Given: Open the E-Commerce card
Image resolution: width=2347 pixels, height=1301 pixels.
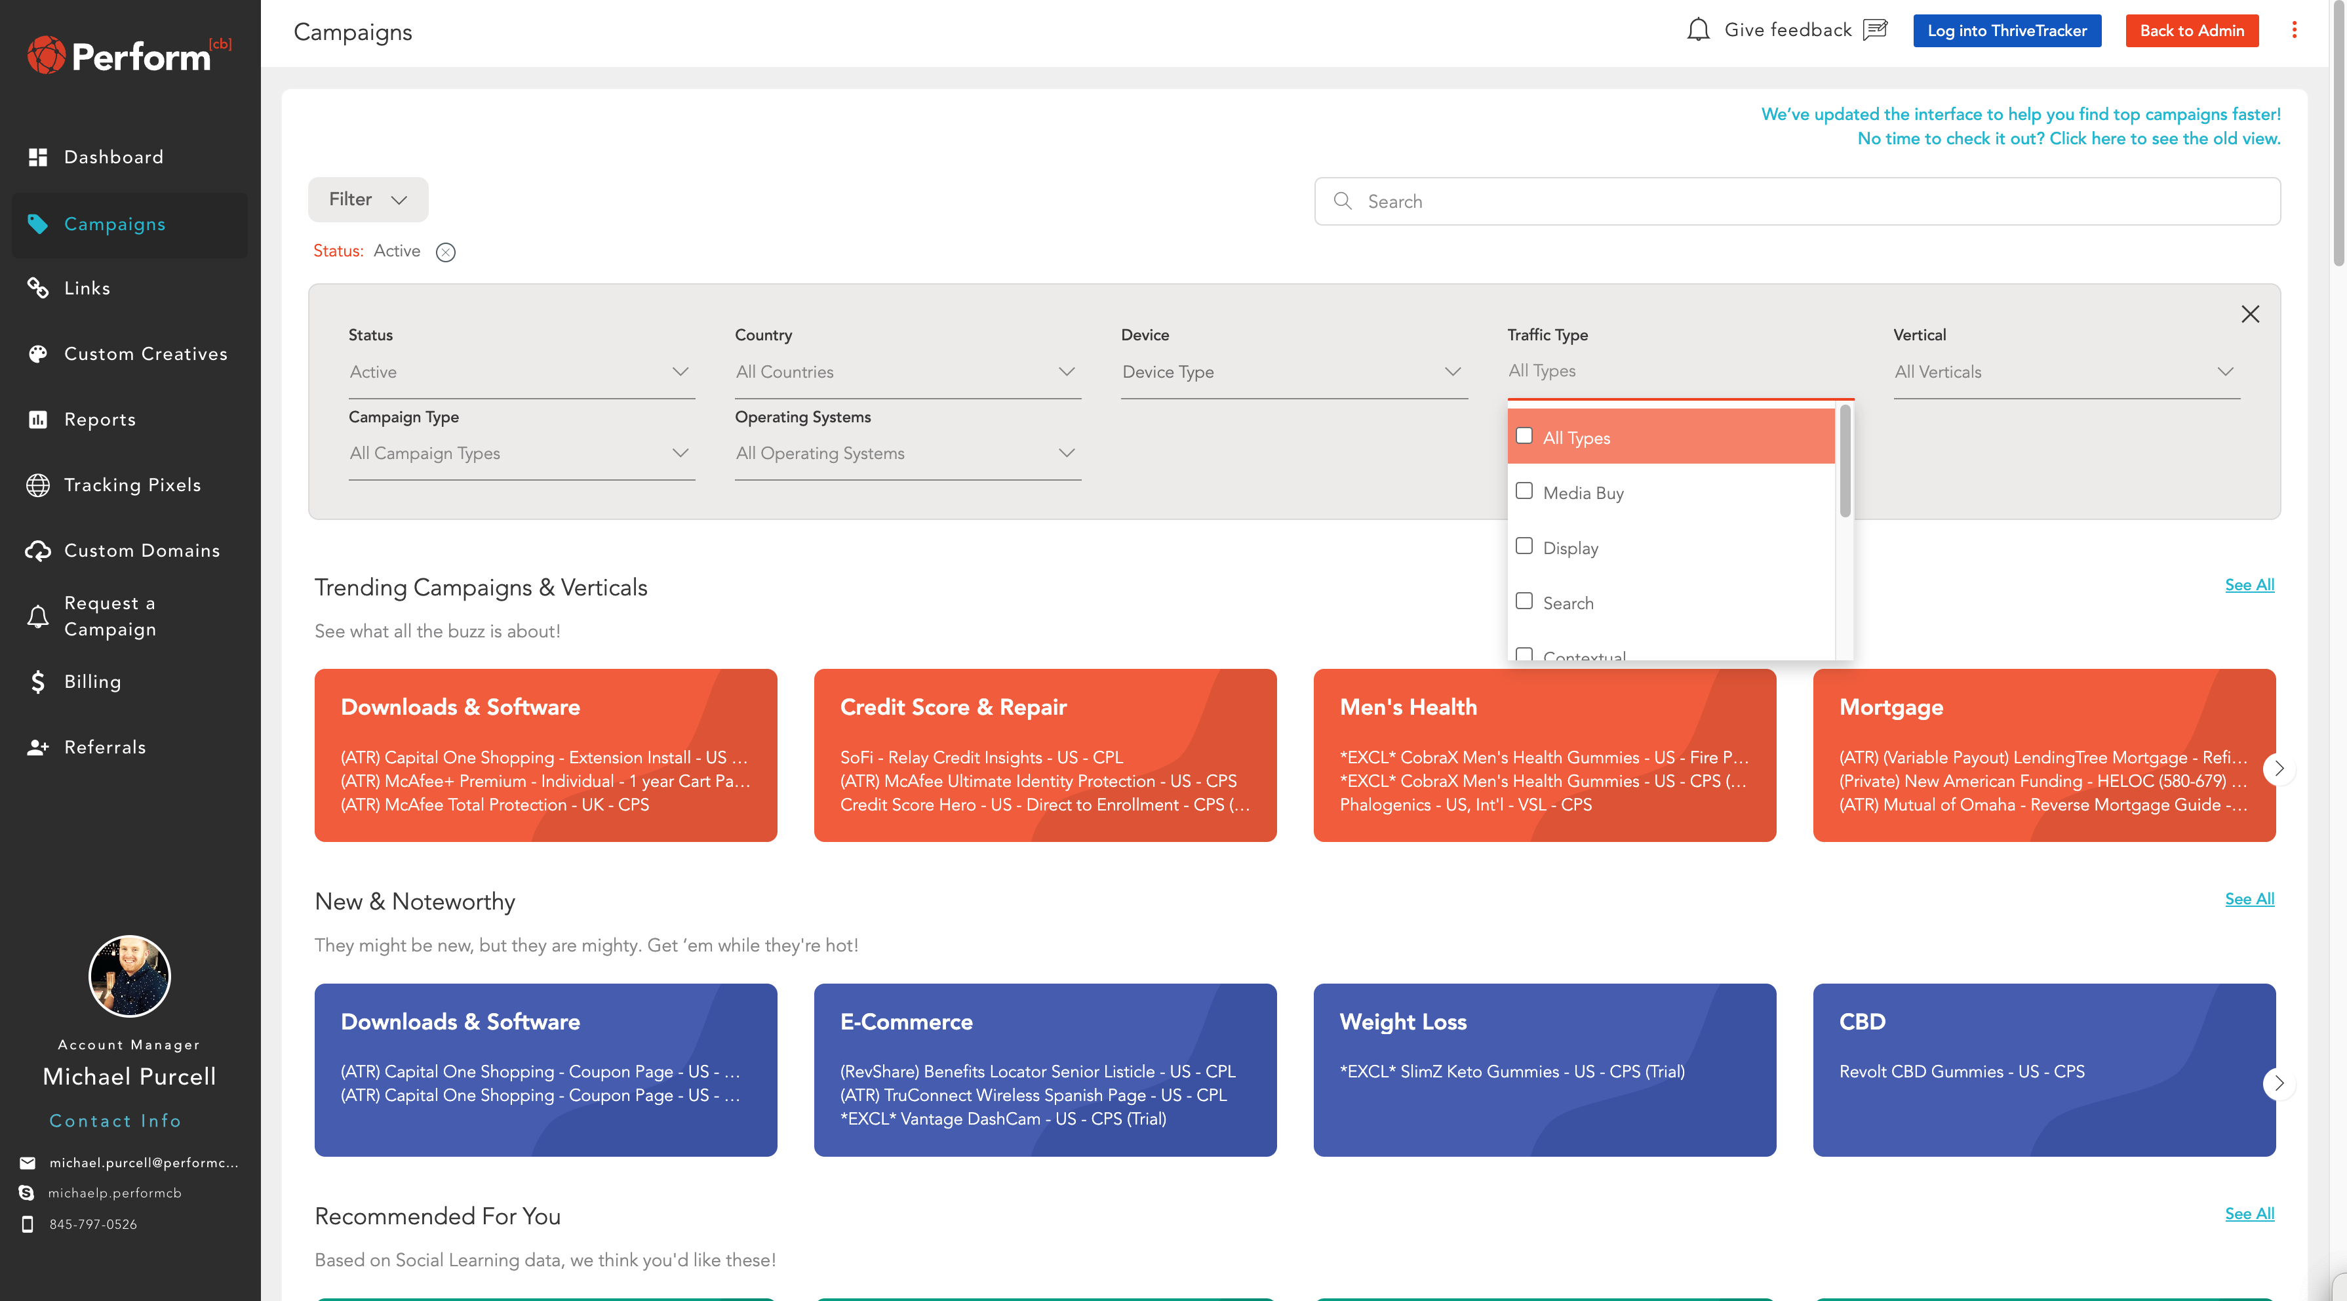Looking at the screenshot, I should [1045, 1070].
